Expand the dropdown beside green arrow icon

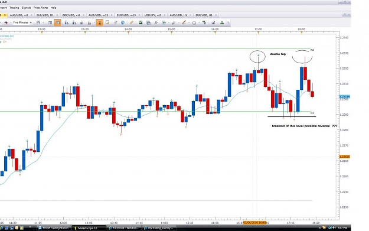(169, 22)
